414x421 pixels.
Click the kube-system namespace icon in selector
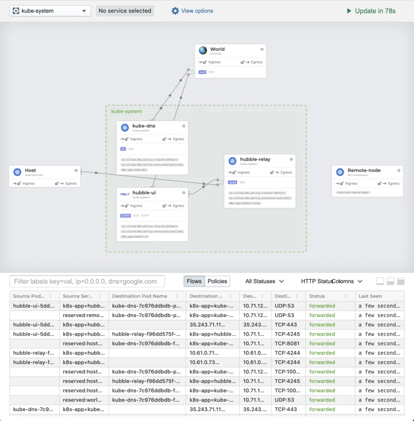click(16, 11)
